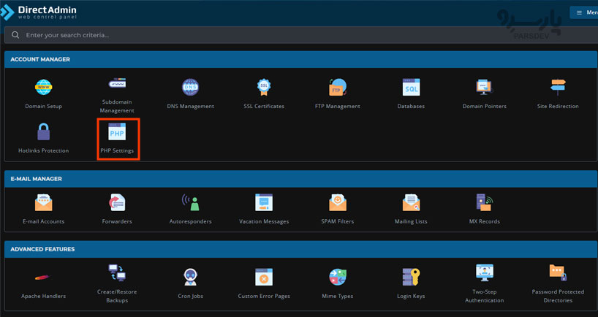Open Custom Error Pages icon
This screenshot has width=598, height=317.
(x=264, y=277)
